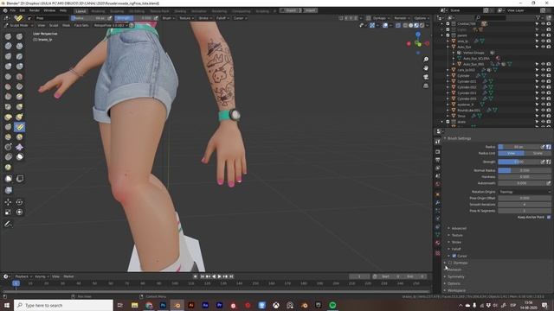Toggle radius pressure sensitivity in properties
This screenshot has width=554, height=311.
pyautogui.click(x=543, y=147)
